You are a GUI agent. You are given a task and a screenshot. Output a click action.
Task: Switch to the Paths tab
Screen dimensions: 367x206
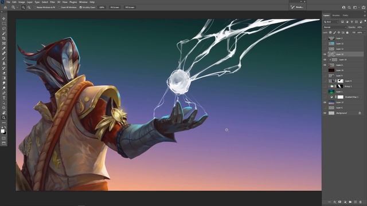[345, 15]
